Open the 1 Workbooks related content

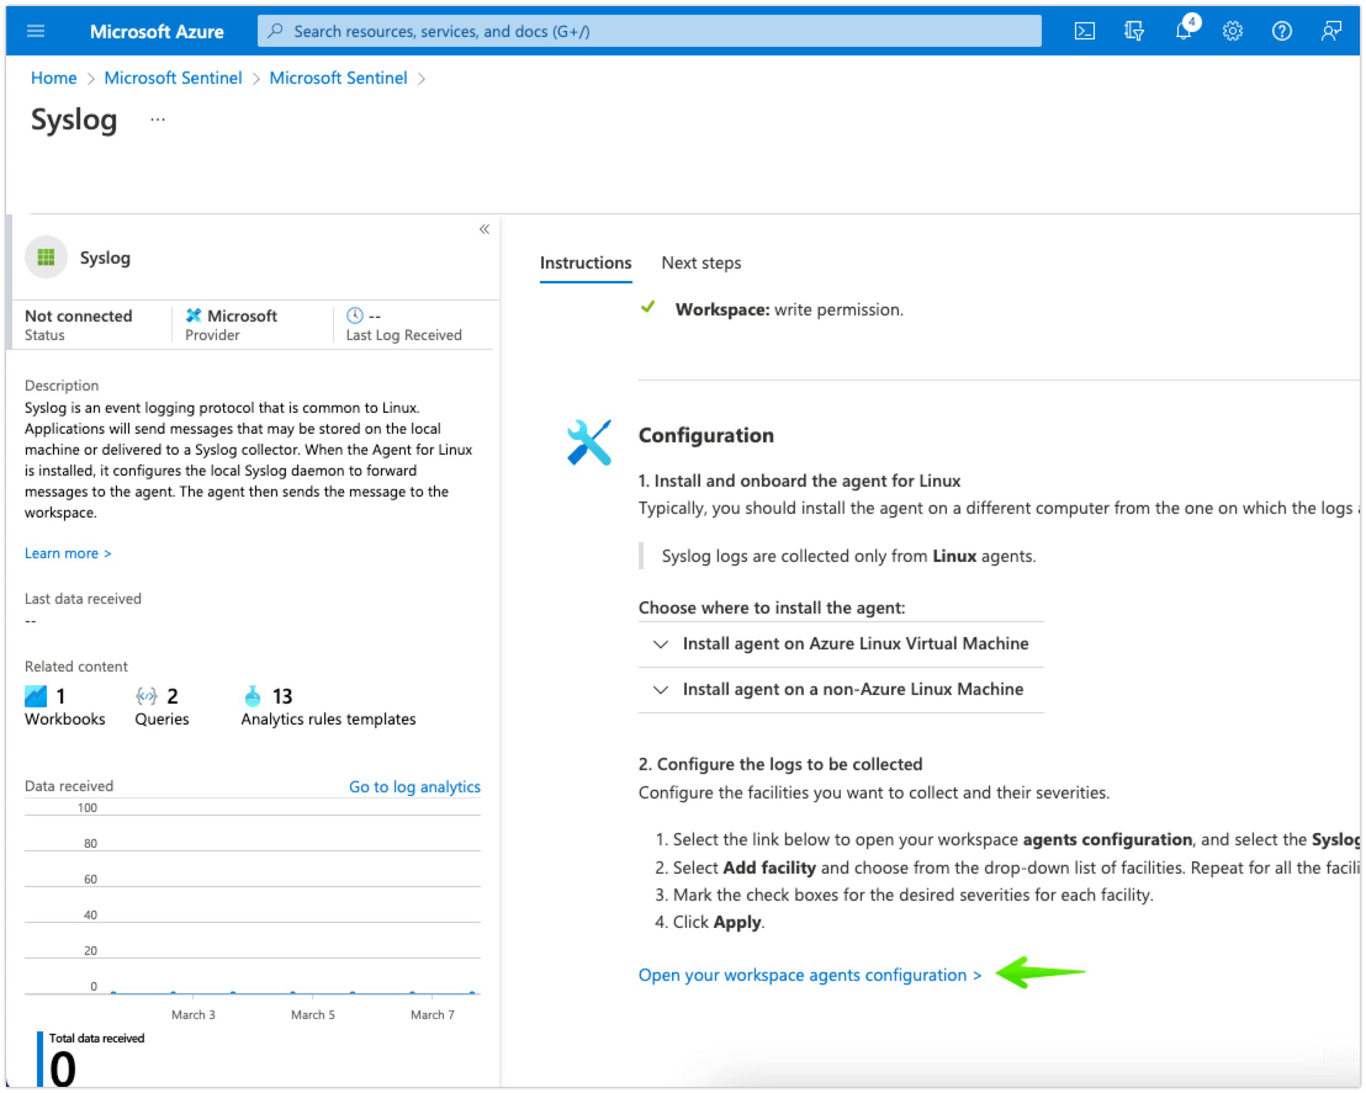65,707
